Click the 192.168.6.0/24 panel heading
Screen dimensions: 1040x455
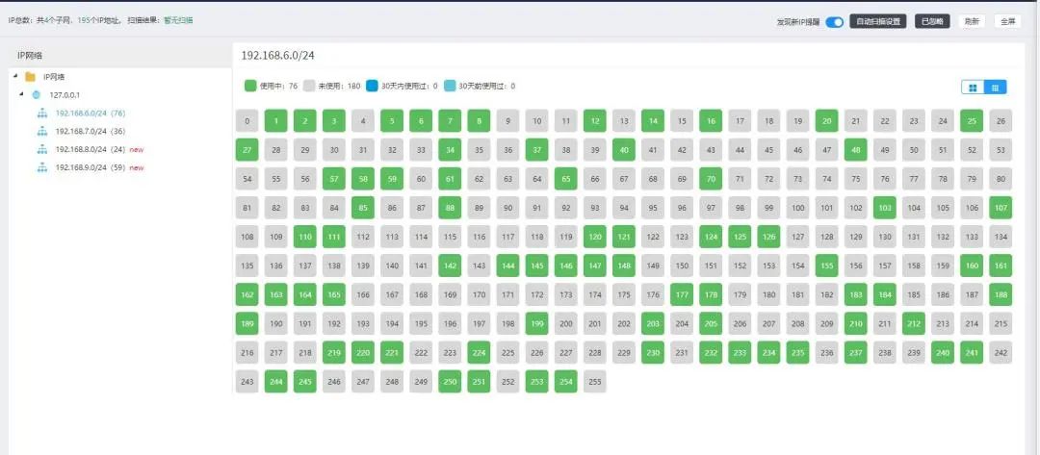(278, 57)
